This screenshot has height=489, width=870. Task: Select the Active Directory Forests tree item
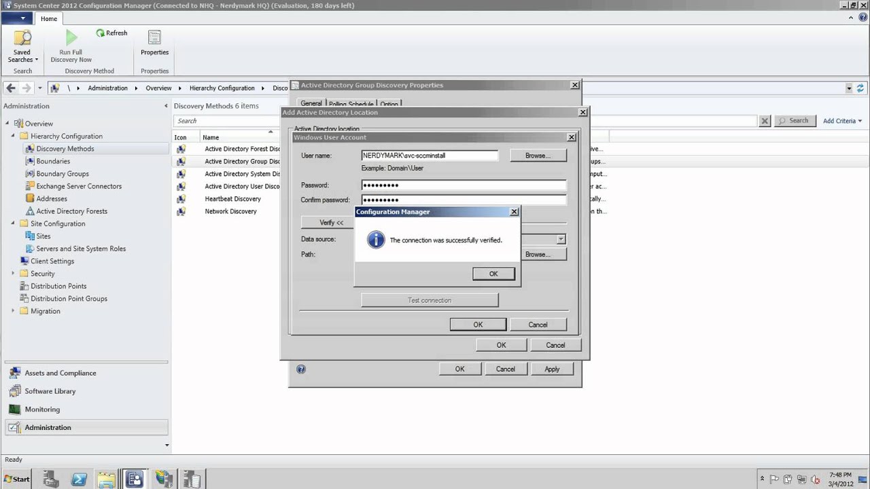click(x=71, y=211)
